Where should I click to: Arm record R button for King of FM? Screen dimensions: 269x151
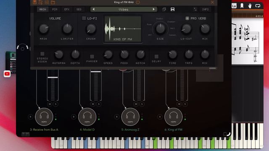click(160, 117)
